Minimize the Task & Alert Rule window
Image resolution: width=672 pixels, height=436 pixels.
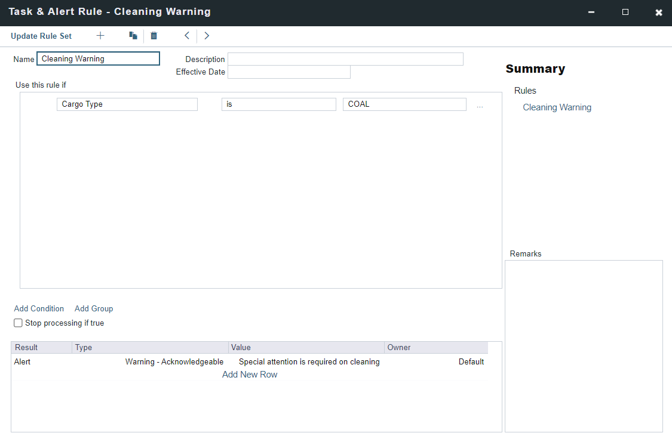click(591, 12)
